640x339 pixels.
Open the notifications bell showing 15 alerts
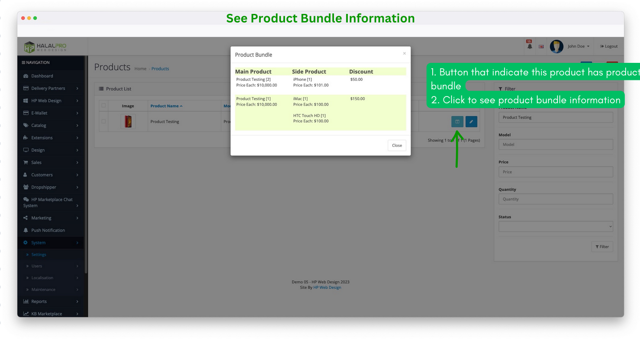tap(530, 46)
